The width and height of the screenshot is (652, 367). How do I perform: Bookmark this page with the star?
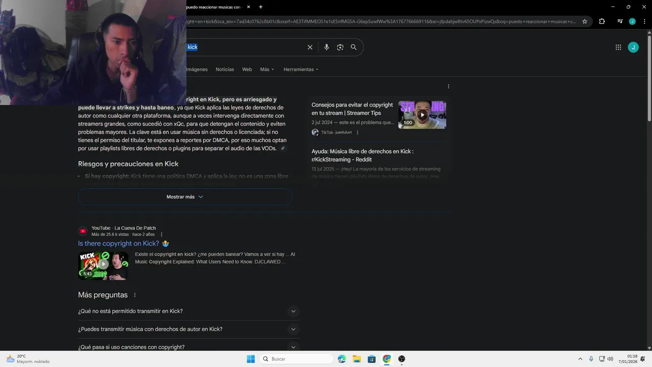585,21
